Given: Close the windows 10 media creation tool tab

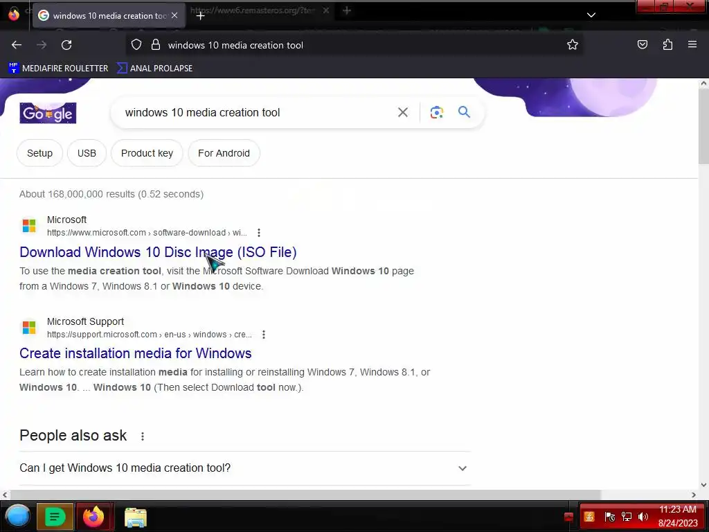Looking at the screenshot, I should coord(174,15).
